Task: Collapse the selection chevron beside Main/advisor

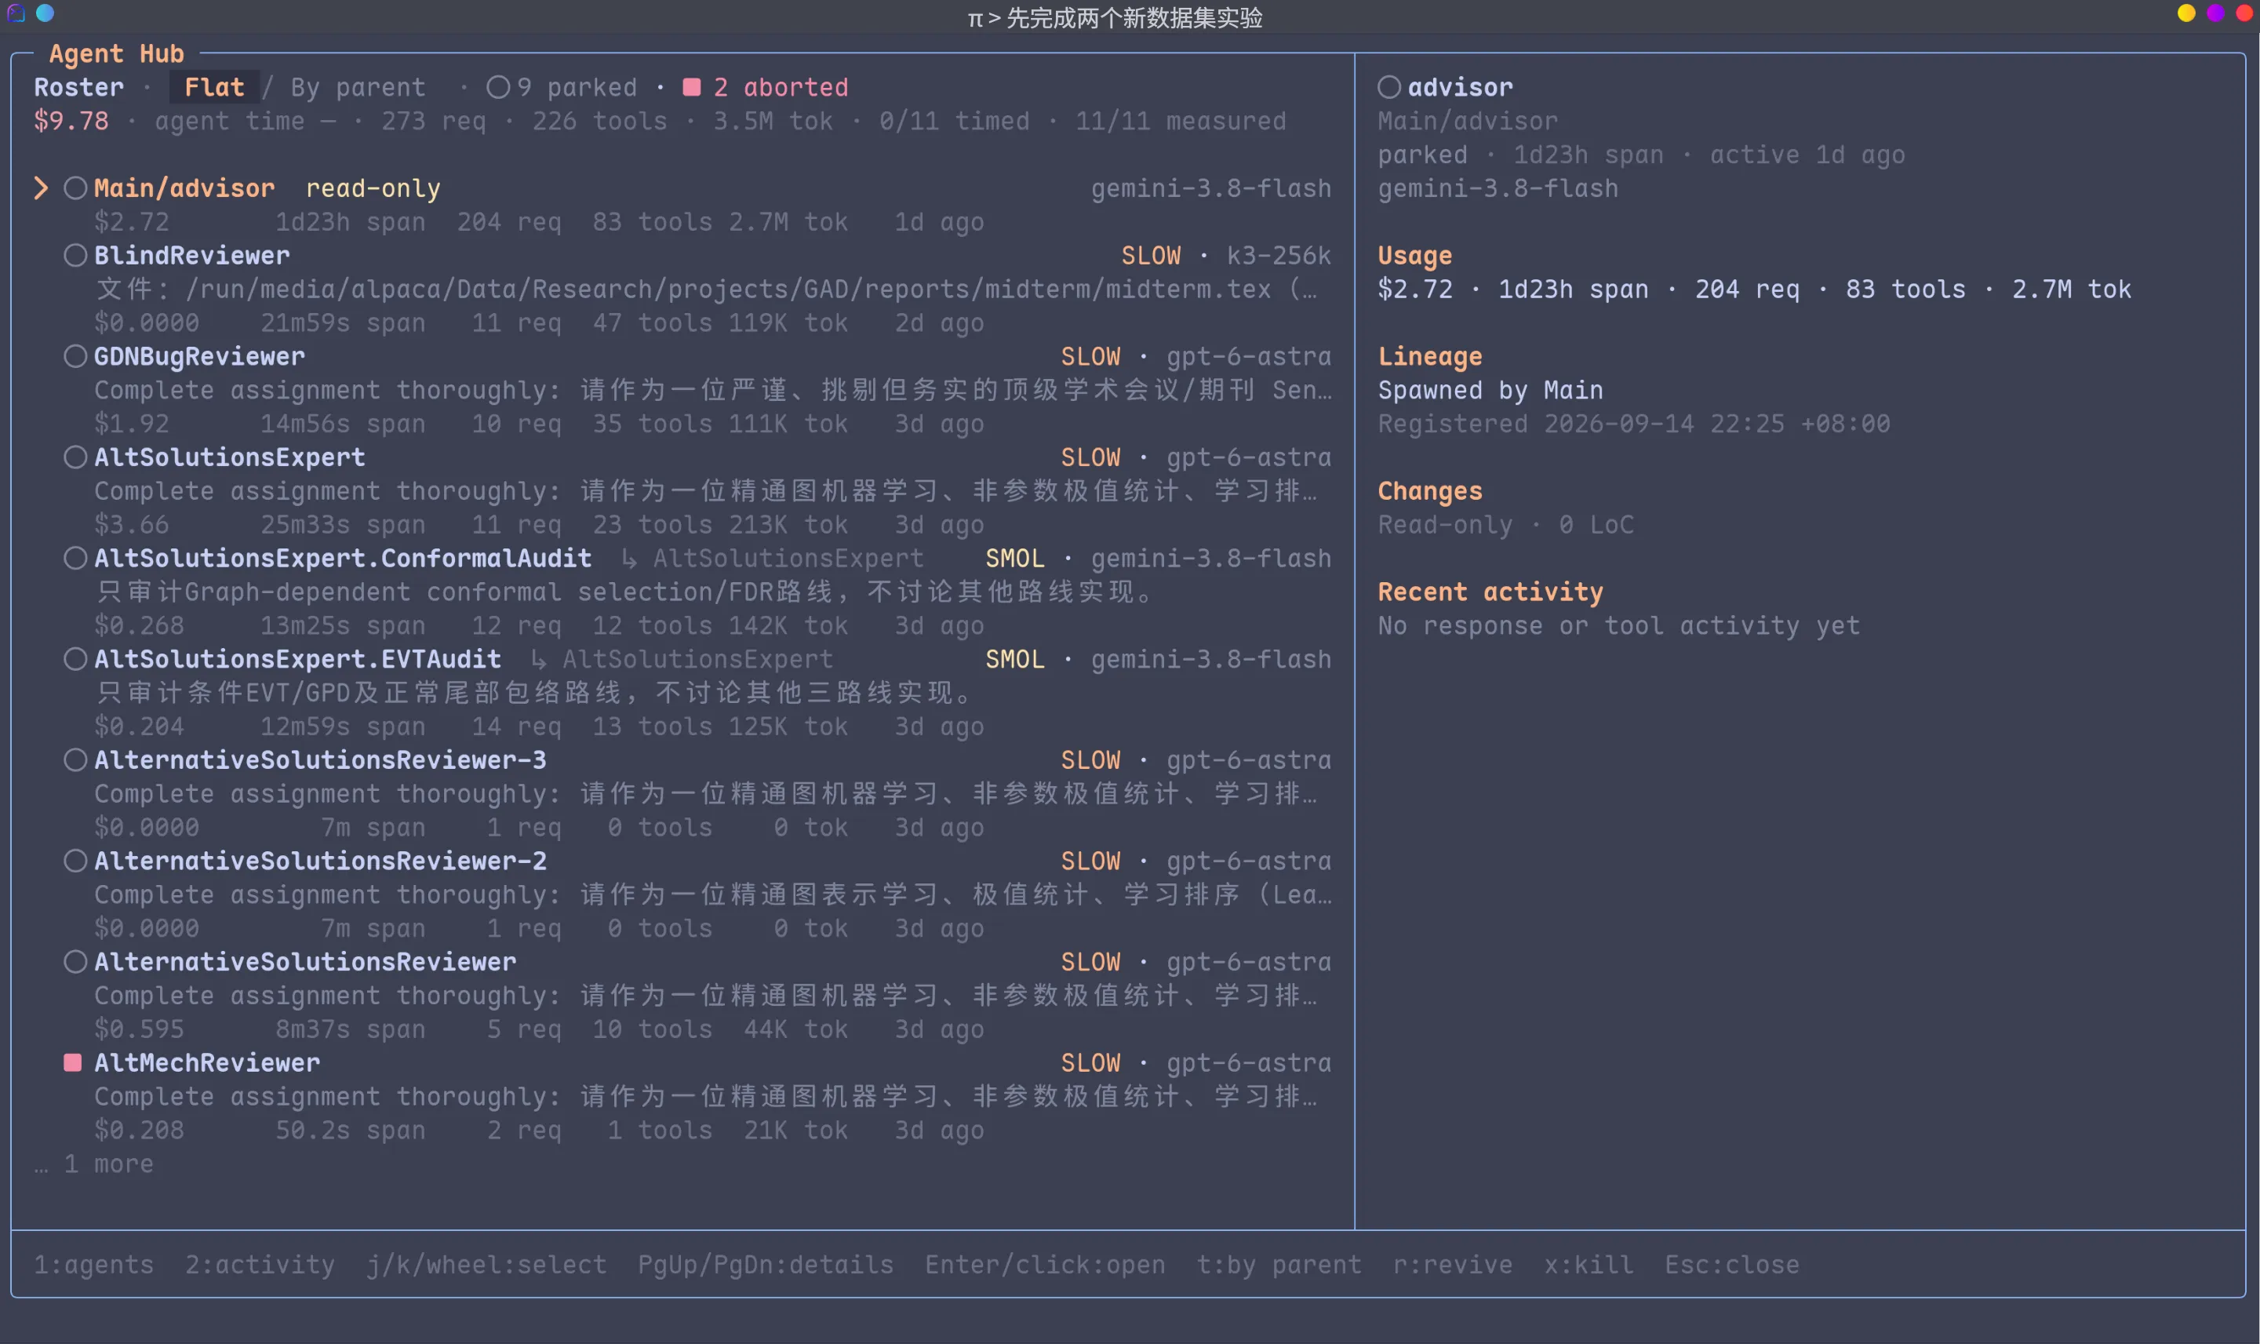Action: [41, 188]
